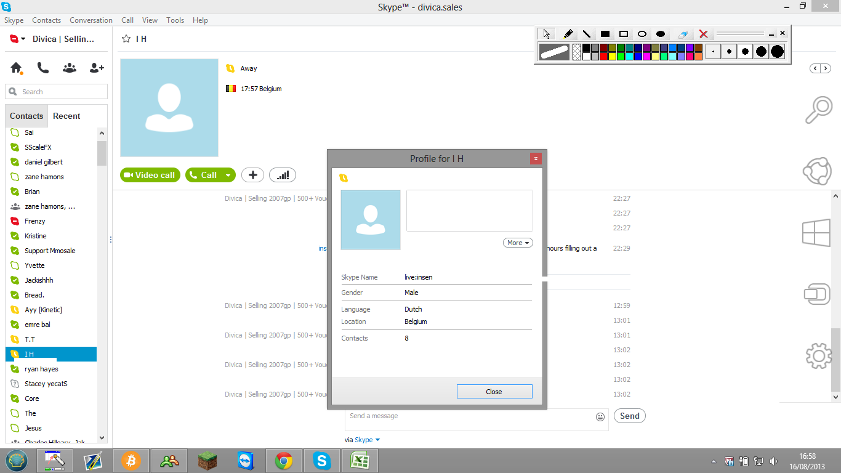Image resolution: width=841 pixels, height=473 pixels.
Task: Open Excel from the taskbar
Action: pyautogui.click(x=360, y=460)
